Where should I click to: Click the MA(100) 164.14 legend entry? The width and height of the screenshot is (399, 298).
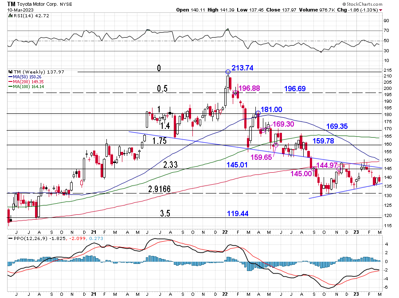pos(28,87)
